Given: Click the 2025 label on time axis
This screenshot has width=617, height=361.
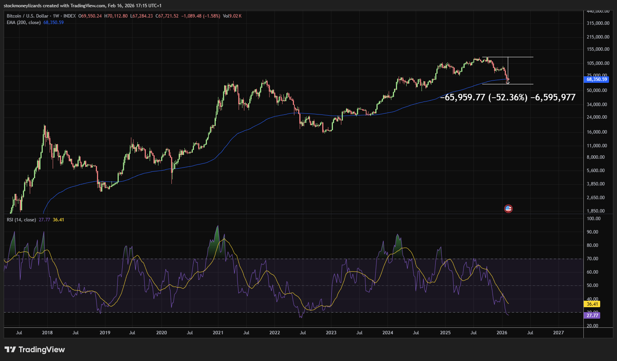Looking at the screenshot, I should point(445,333).
